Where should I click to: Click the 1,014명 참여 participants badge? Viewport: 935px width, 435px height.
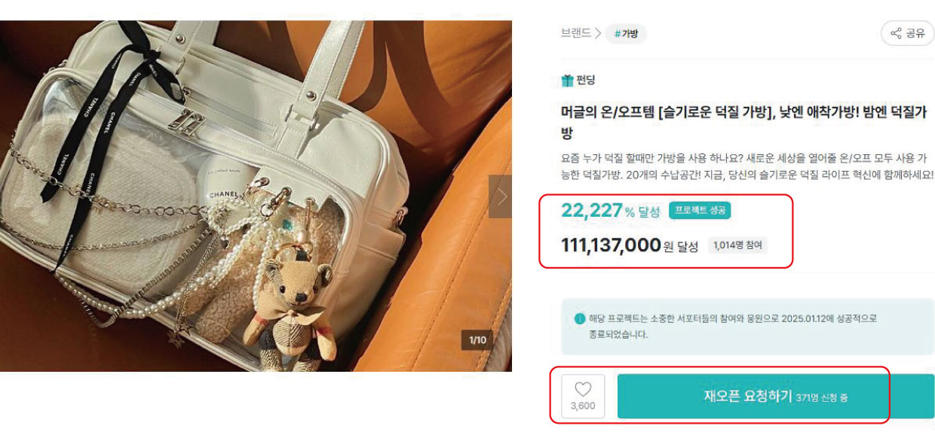coord(737,245)
